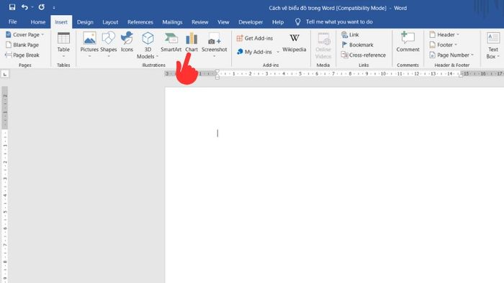Screen dimensions: 504x283
Task: Insert a Bookmark
Action: (357, 45)
